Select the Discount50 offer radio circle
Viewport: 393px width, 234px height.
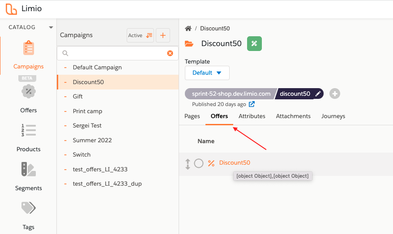tap(198, 163)
